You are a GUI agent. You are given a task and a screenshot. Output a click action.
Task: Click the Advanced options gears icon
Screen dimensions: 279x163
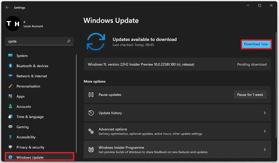[x=91, y=131]
